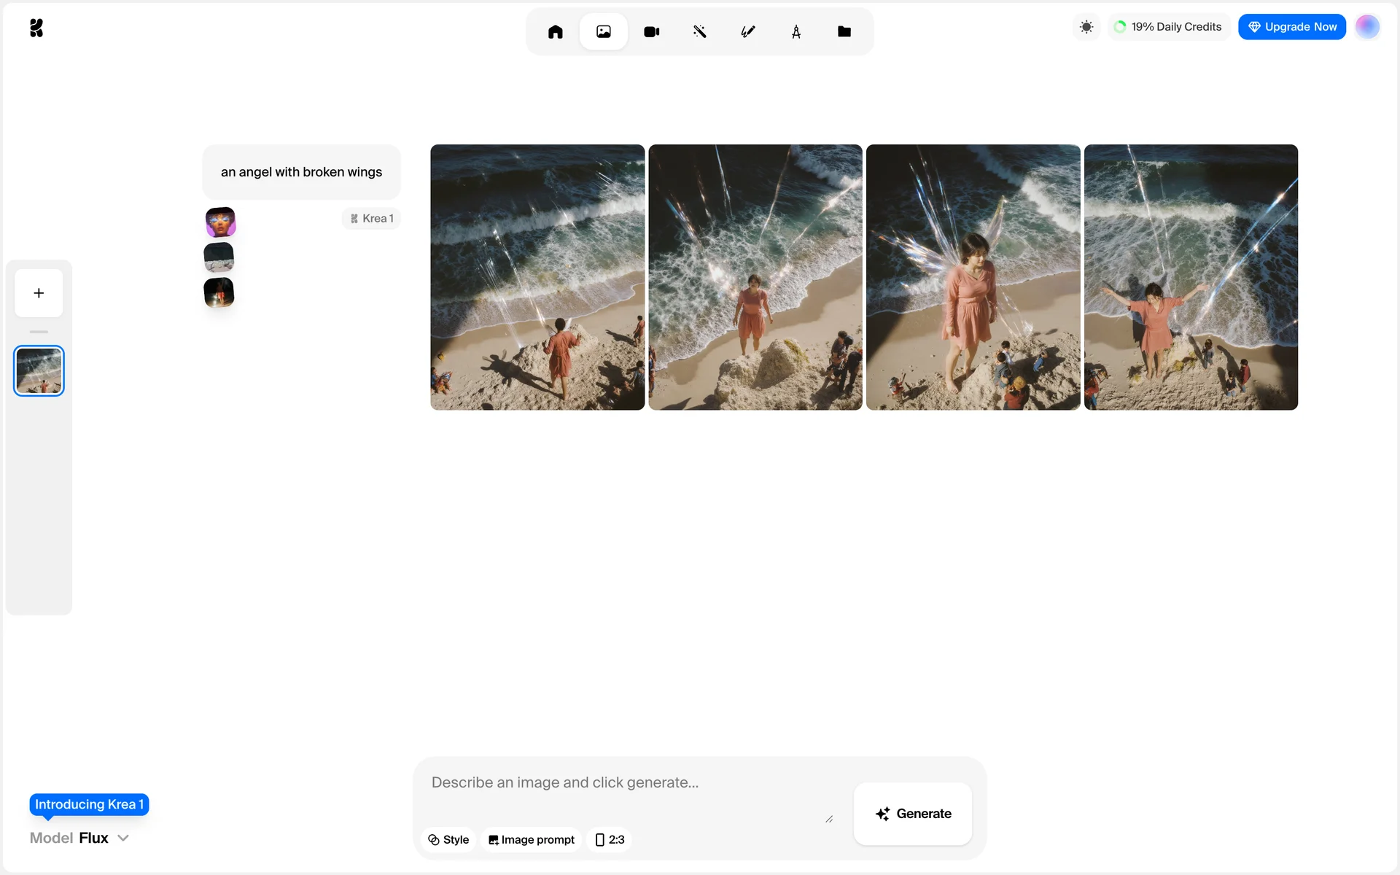This screenshot has height=875, width=1400.
Task: Add a new session with plus button
Action: pos(39,293)
